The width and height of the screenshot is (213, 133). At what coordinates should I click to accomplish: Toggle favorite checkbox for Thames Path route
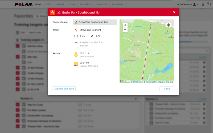(x=18, y=126)
